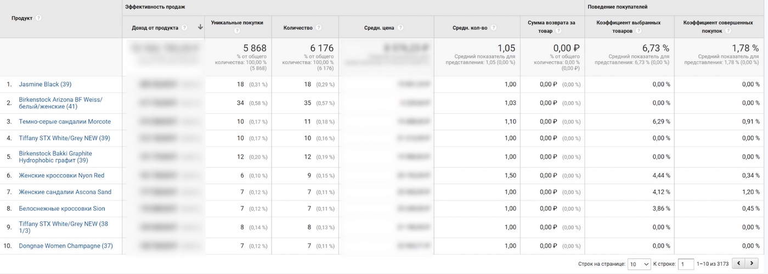Click the К строке input field

(x=686, y=264)
